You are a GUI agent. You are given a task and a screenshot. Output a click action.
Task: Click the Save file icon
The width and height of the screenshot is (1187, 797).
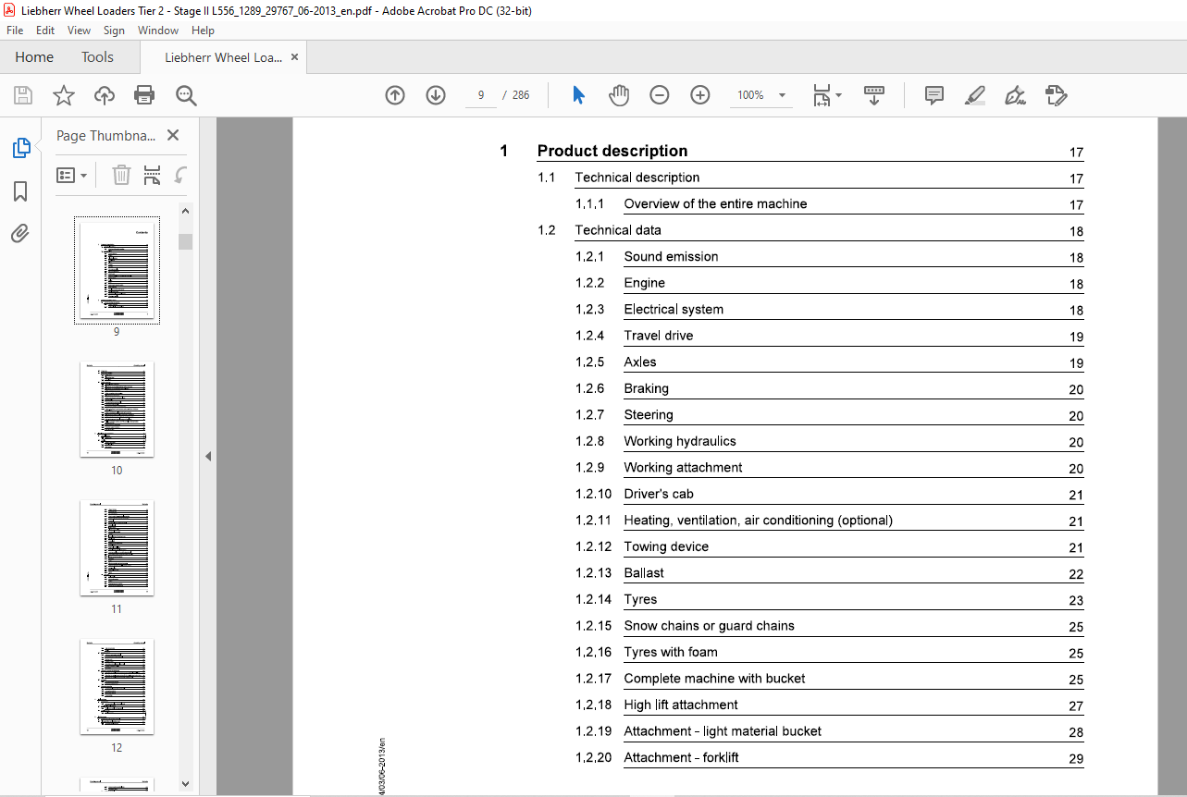tap(23, 95)
